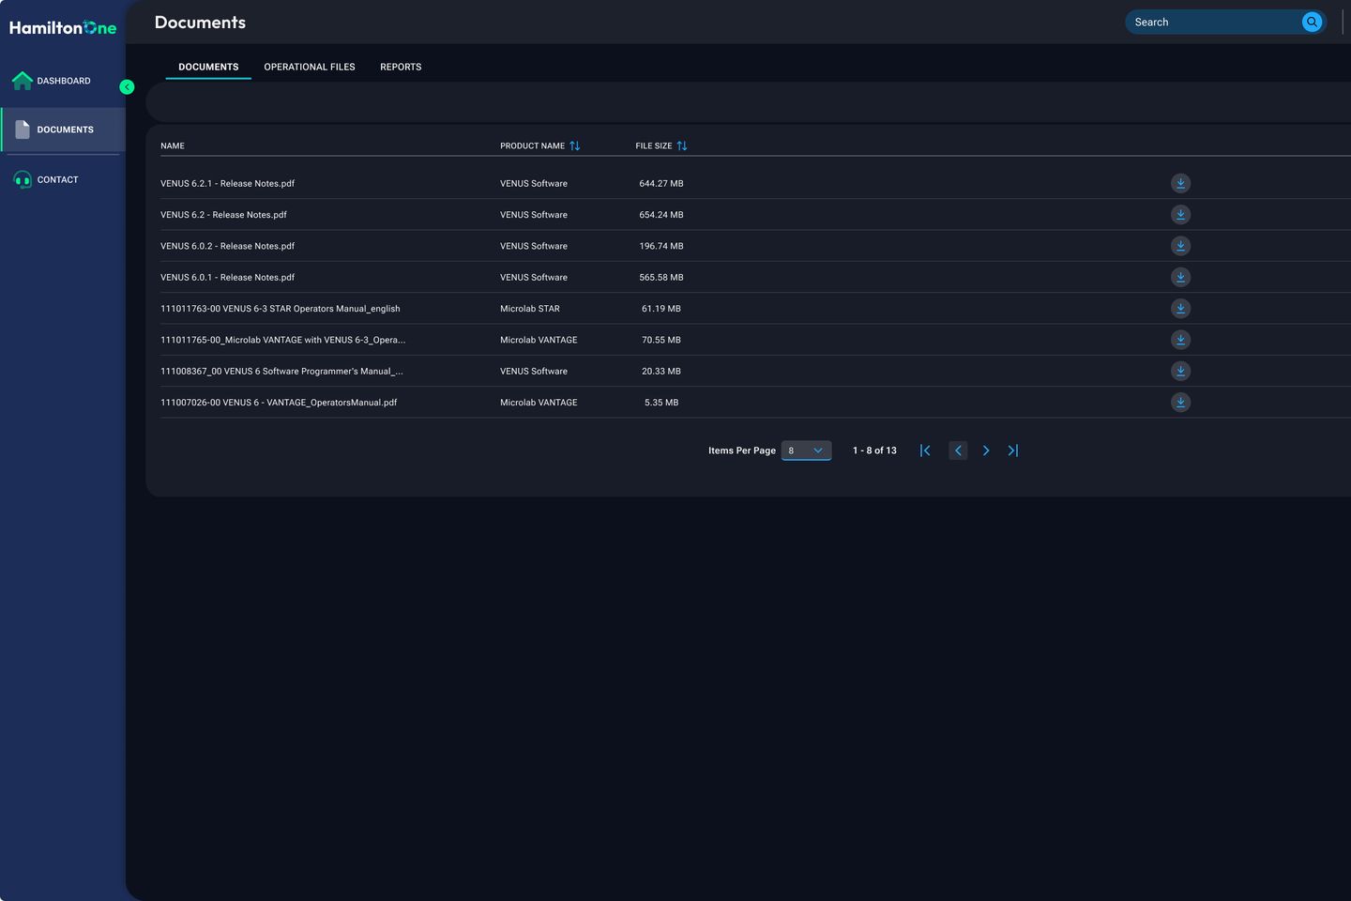
Task: Go to previous page
Action: coord(958,450)
